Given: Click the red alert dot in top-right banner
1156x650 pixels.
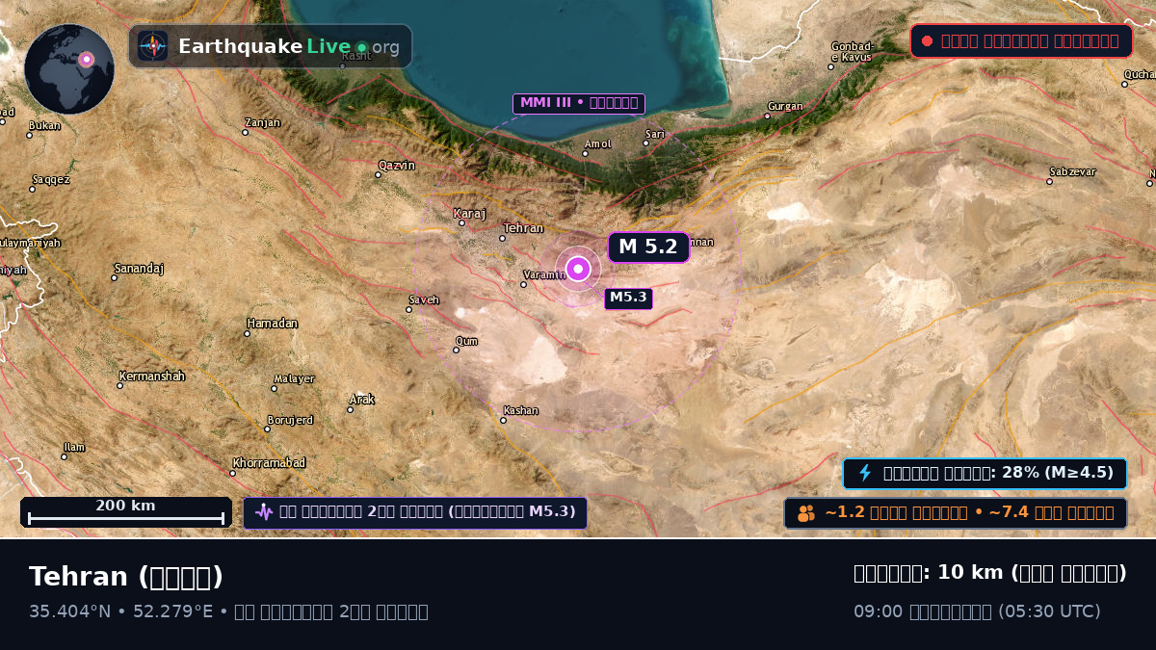Looking at the screenshot, I should point(927,41).
